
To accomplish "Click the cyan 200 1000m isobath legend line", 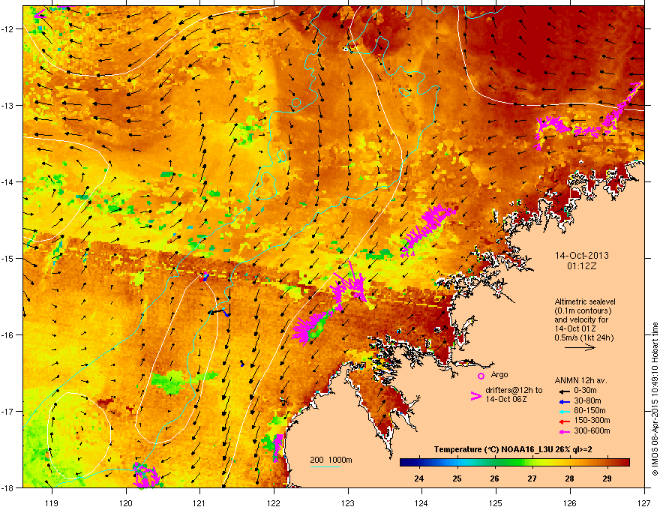I will 325,466.
